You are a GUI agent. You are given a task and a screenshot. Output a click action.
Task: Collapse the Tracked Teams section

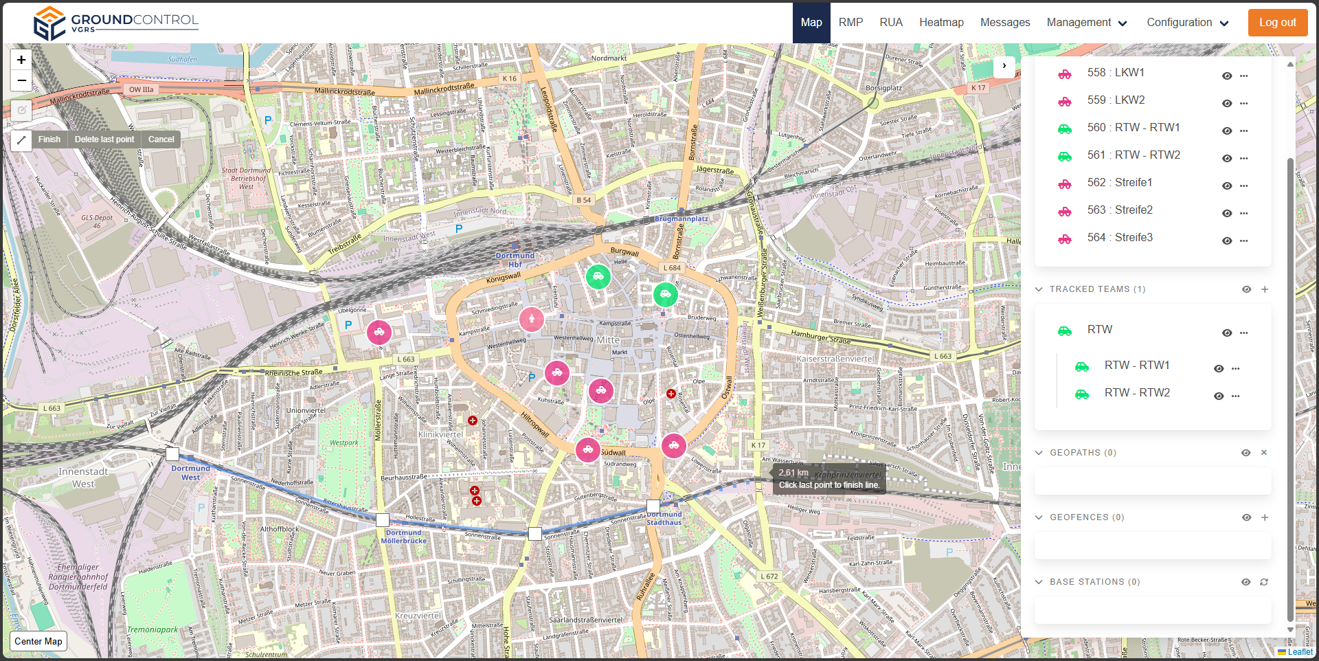tap(1039, 289)
